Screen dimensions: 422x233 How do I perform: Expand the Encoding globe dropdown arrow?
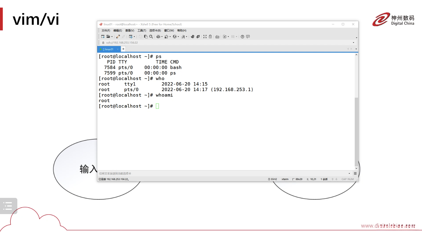click(x=178, y=37)
